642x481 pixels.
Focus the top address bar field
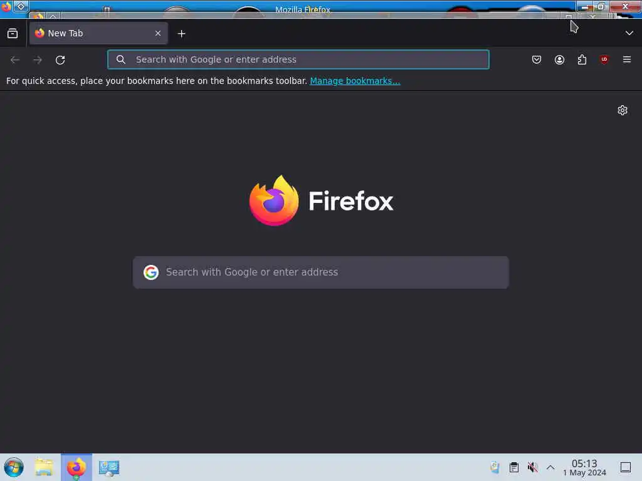298,59
